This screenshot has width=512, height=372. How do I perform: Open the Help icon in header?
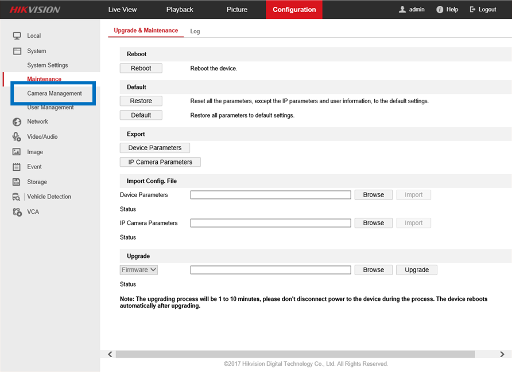(440, 10)
